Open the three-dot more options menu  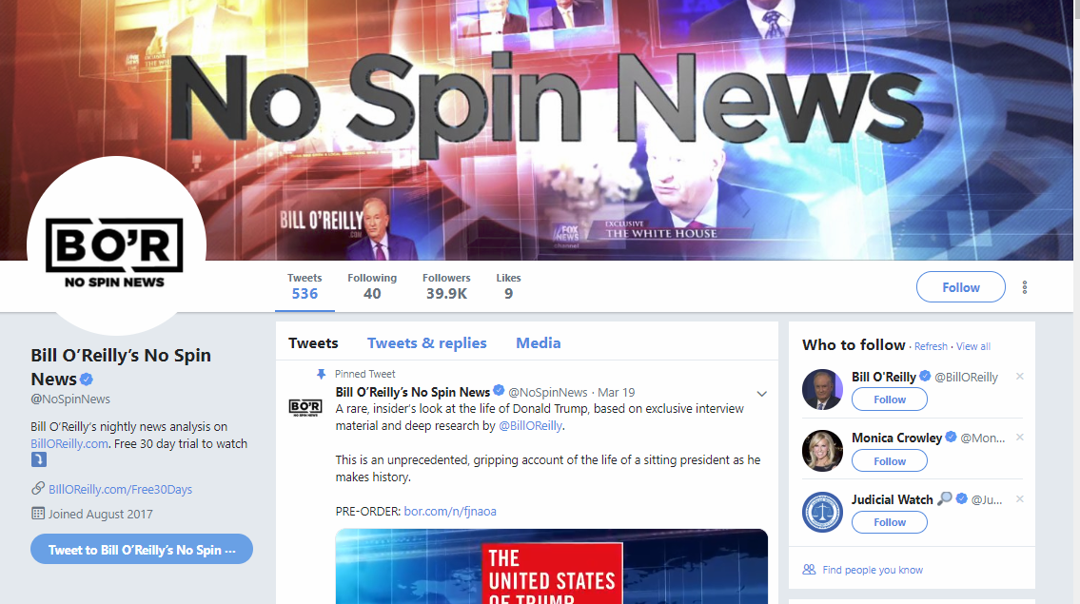[x=1024, y=287]
